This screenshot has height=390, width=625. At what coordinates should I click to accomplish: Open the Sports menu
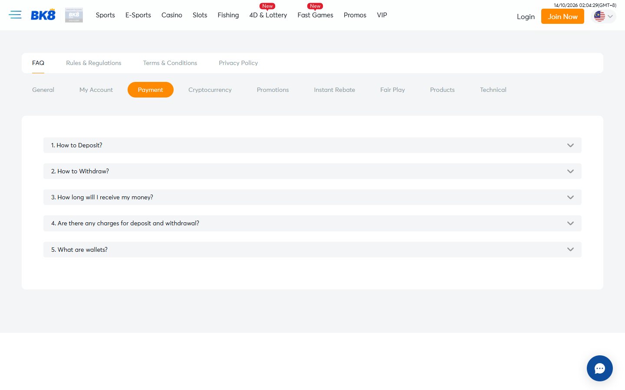pos(105,15)
